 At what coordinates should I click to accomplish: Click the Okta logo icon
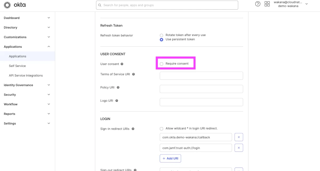(x=7, y=5)
